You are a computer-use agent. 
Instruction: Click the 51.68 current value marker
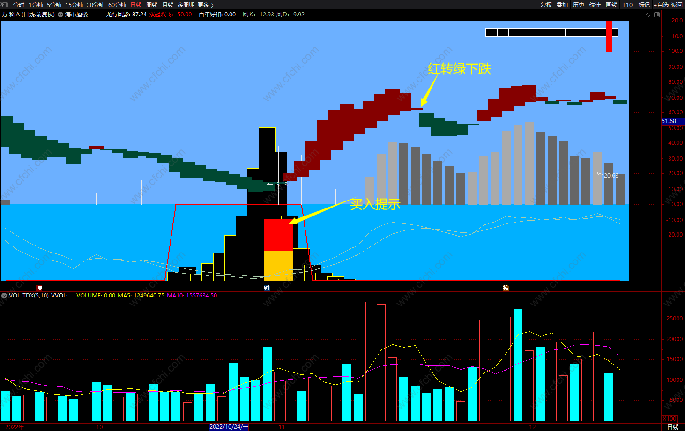673,121
